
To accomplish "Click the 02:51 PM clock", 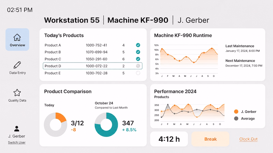I will click(20, 10).
